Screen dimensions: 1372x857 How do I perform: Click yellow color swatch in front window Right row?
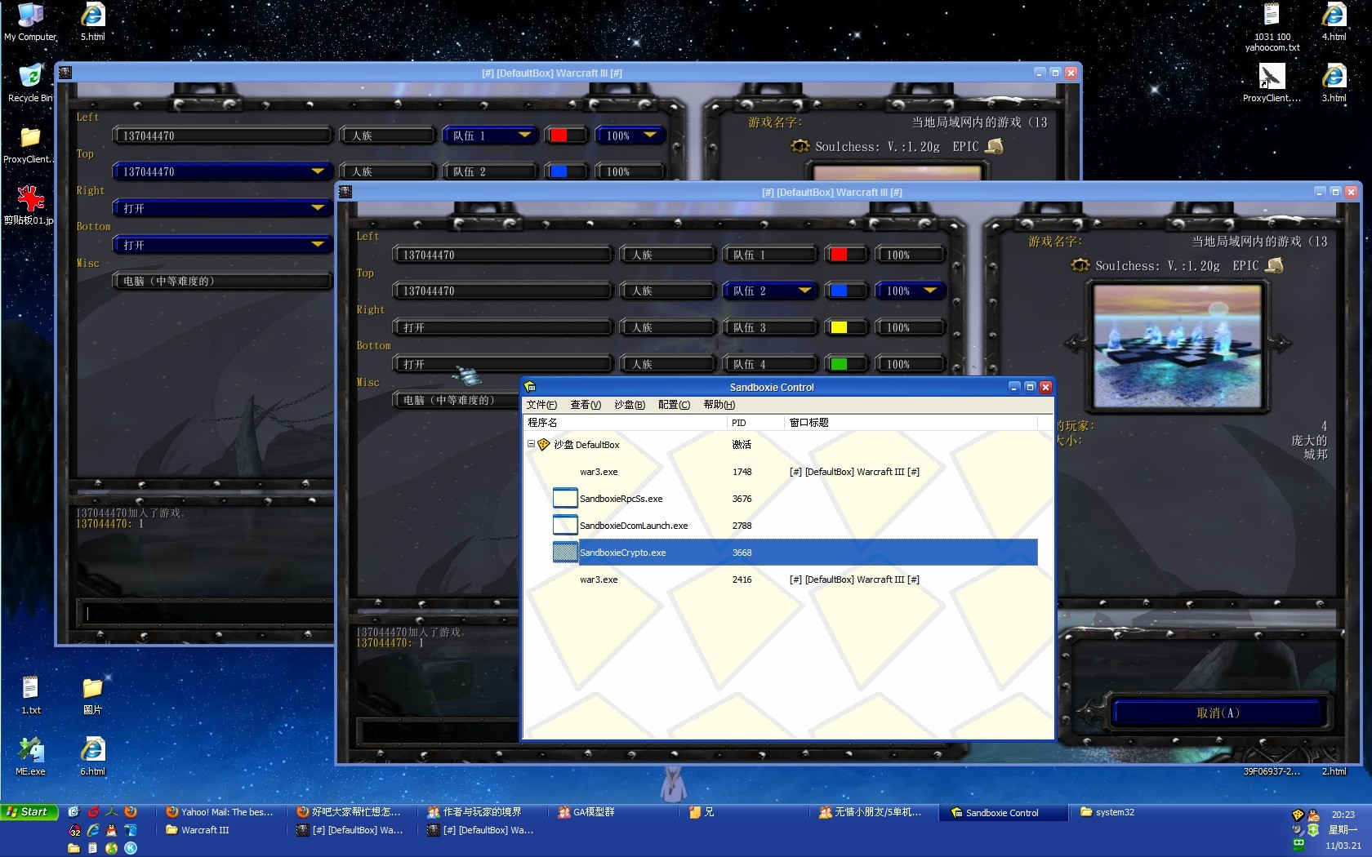click(x=839, y=327)
